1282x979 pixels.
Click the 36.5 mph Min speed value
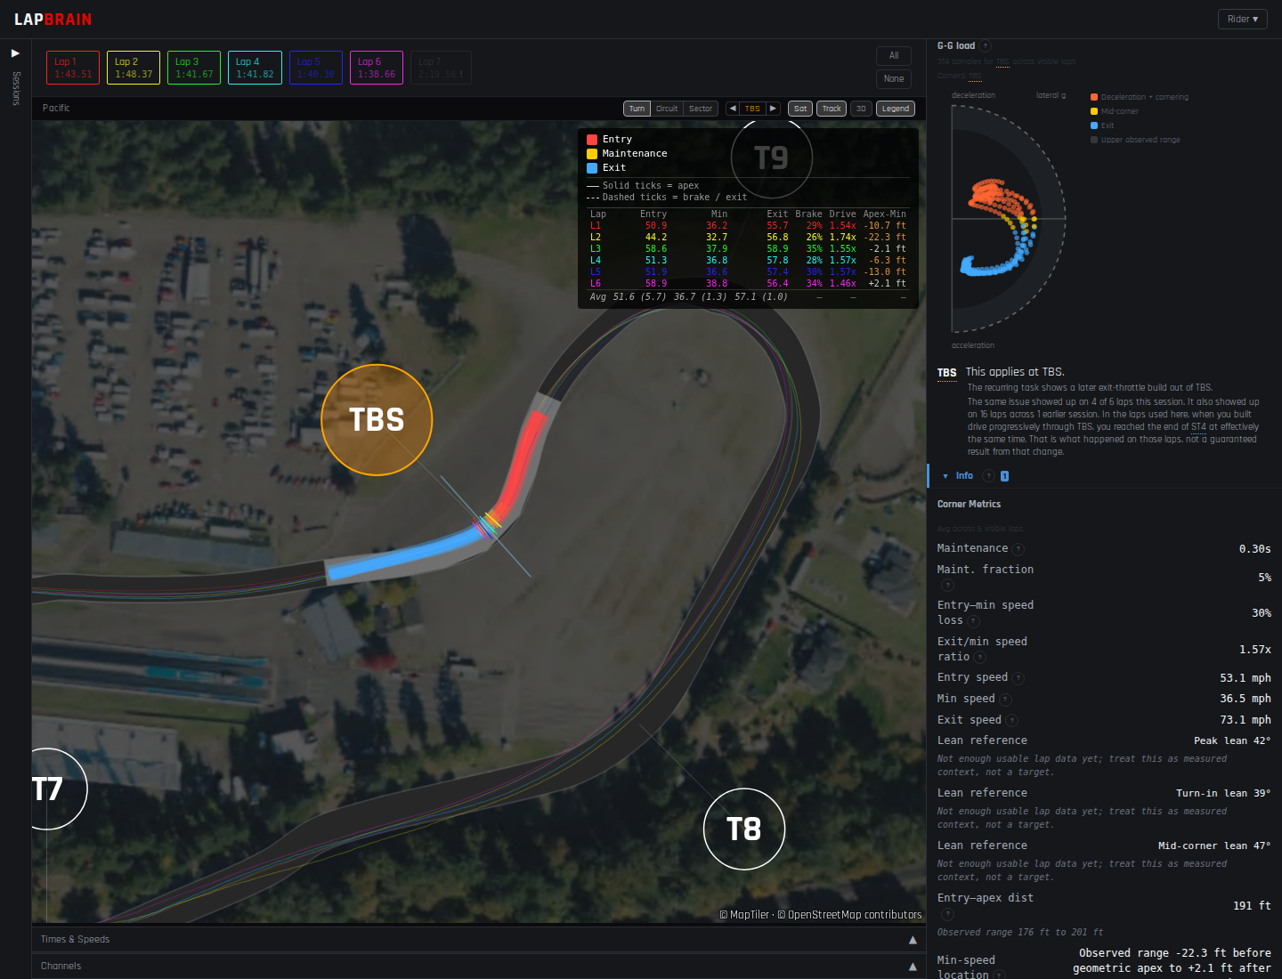click(1245, 700)
